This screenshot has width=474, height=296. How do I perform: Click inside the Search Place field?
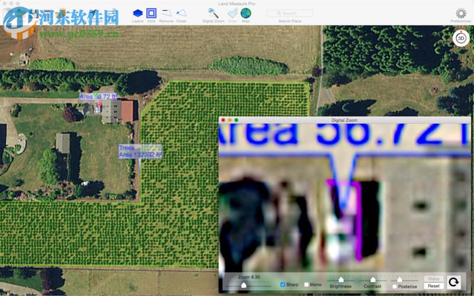point(290,13)
